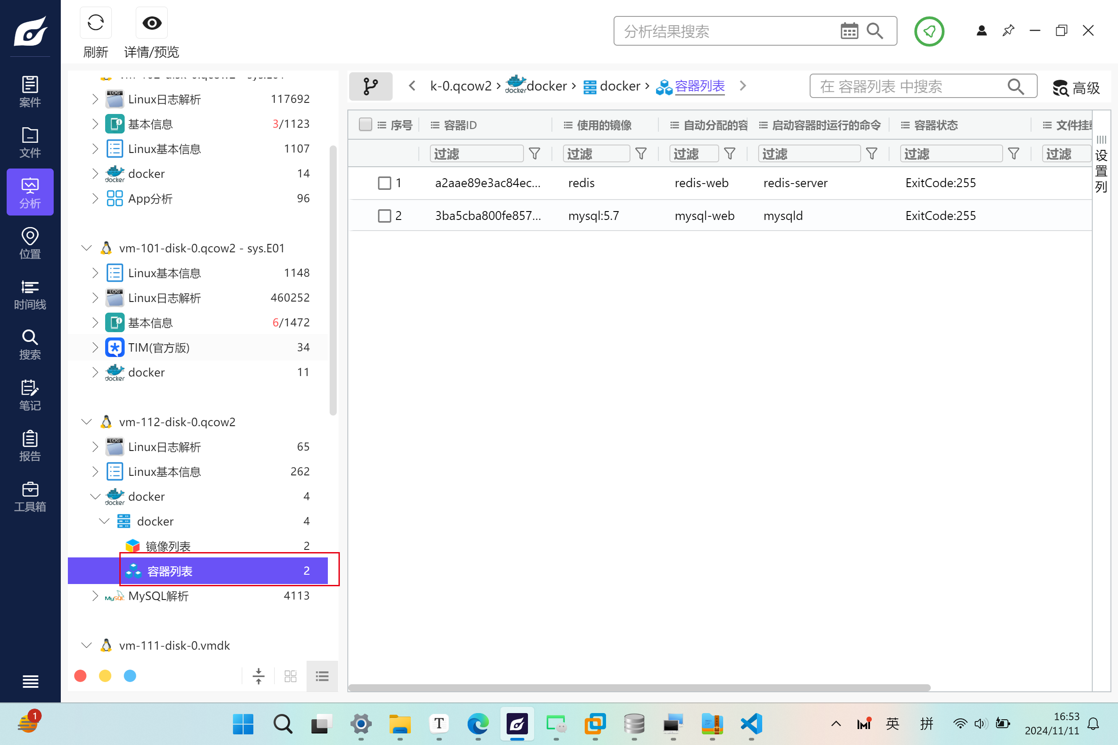This screenshot has width=1118, height=745.
Task: Click the filter funnel for 容器状态 column
Action: pos(1013,153)
